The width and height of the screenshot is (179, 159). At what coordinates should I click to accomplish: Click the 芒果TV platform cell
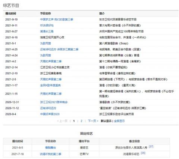84,154
